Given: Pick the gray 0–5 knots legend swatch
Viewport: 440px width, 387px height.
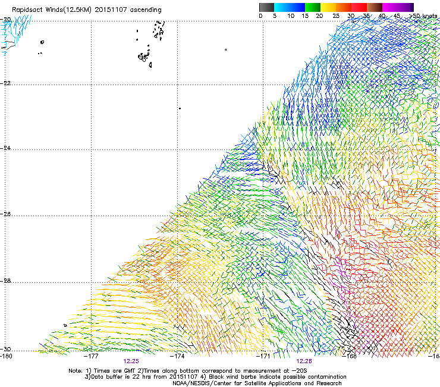Looking at the screenshot, I should tap(267, 7).
